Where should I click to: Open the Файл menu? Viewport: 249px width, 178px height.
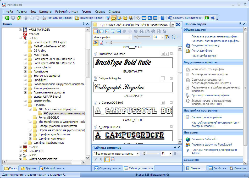tap(9, 12)
